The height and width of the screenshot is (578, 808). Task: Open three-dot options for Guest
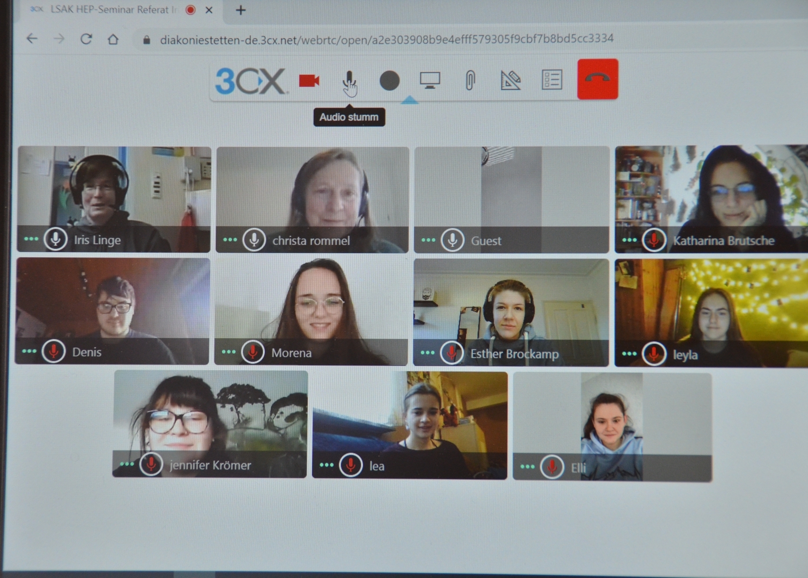(x=428, y=240)
